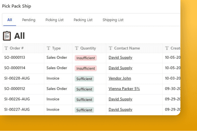Click the Sufficient badge for SI-00228-AUG
197x131 pixels.
point(84,79)
